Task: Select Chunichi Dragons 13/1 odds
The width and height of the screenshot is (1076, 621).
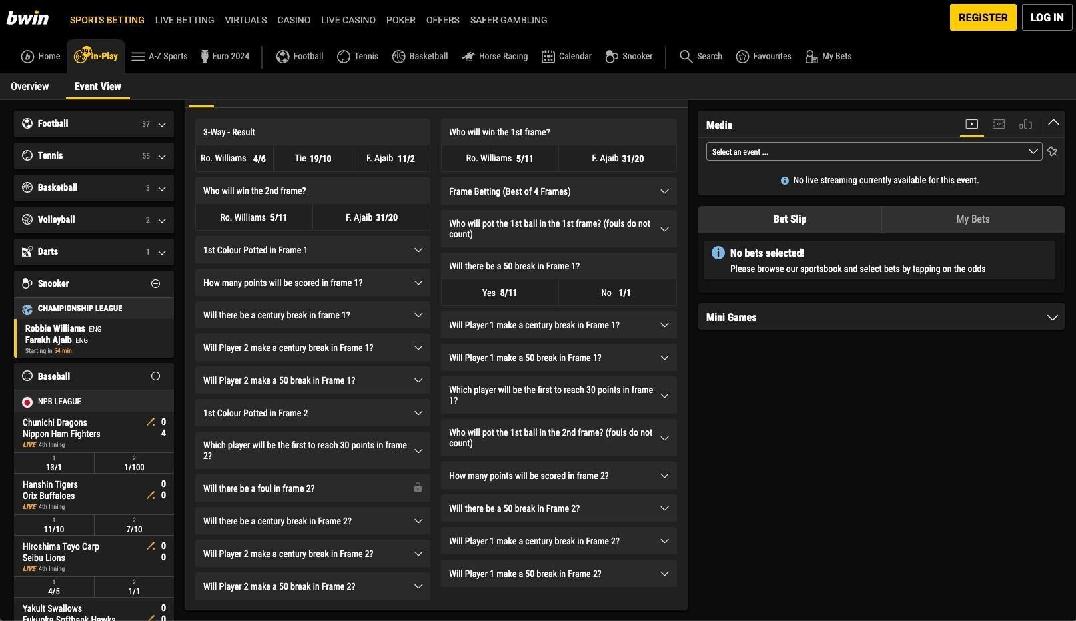Action: [54, 463]
